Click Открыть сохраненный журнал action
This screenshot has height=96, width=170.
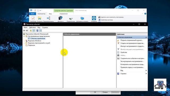tap(132, 40)
